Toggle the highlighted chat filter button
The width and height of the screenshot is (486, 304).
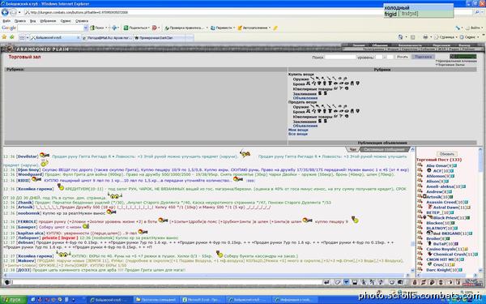point(346,282)
